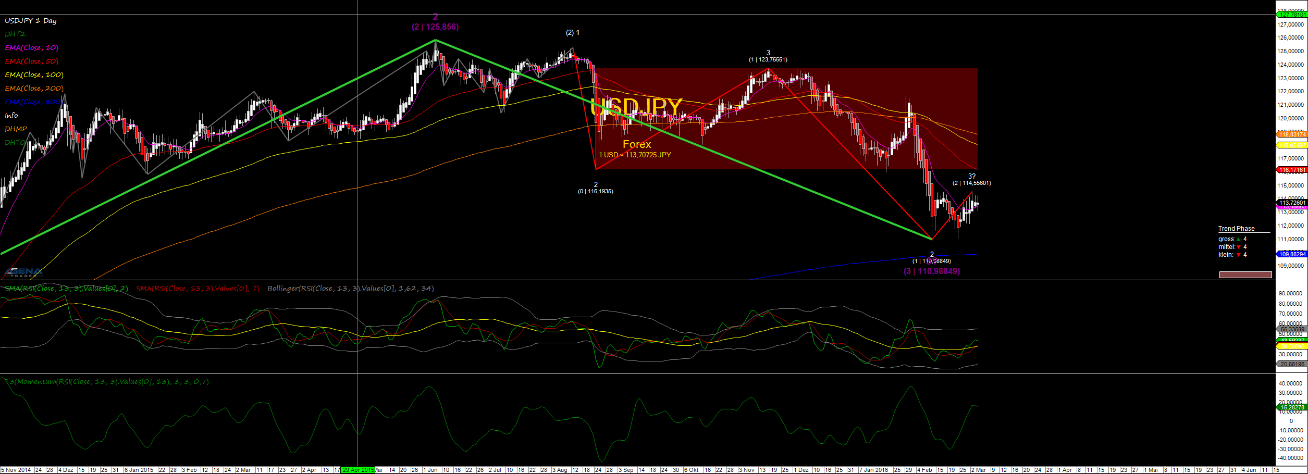Click the green 127,78101 price marker
The height and width of the screenshot is (474, 1308).
(x=1292, y=15)
